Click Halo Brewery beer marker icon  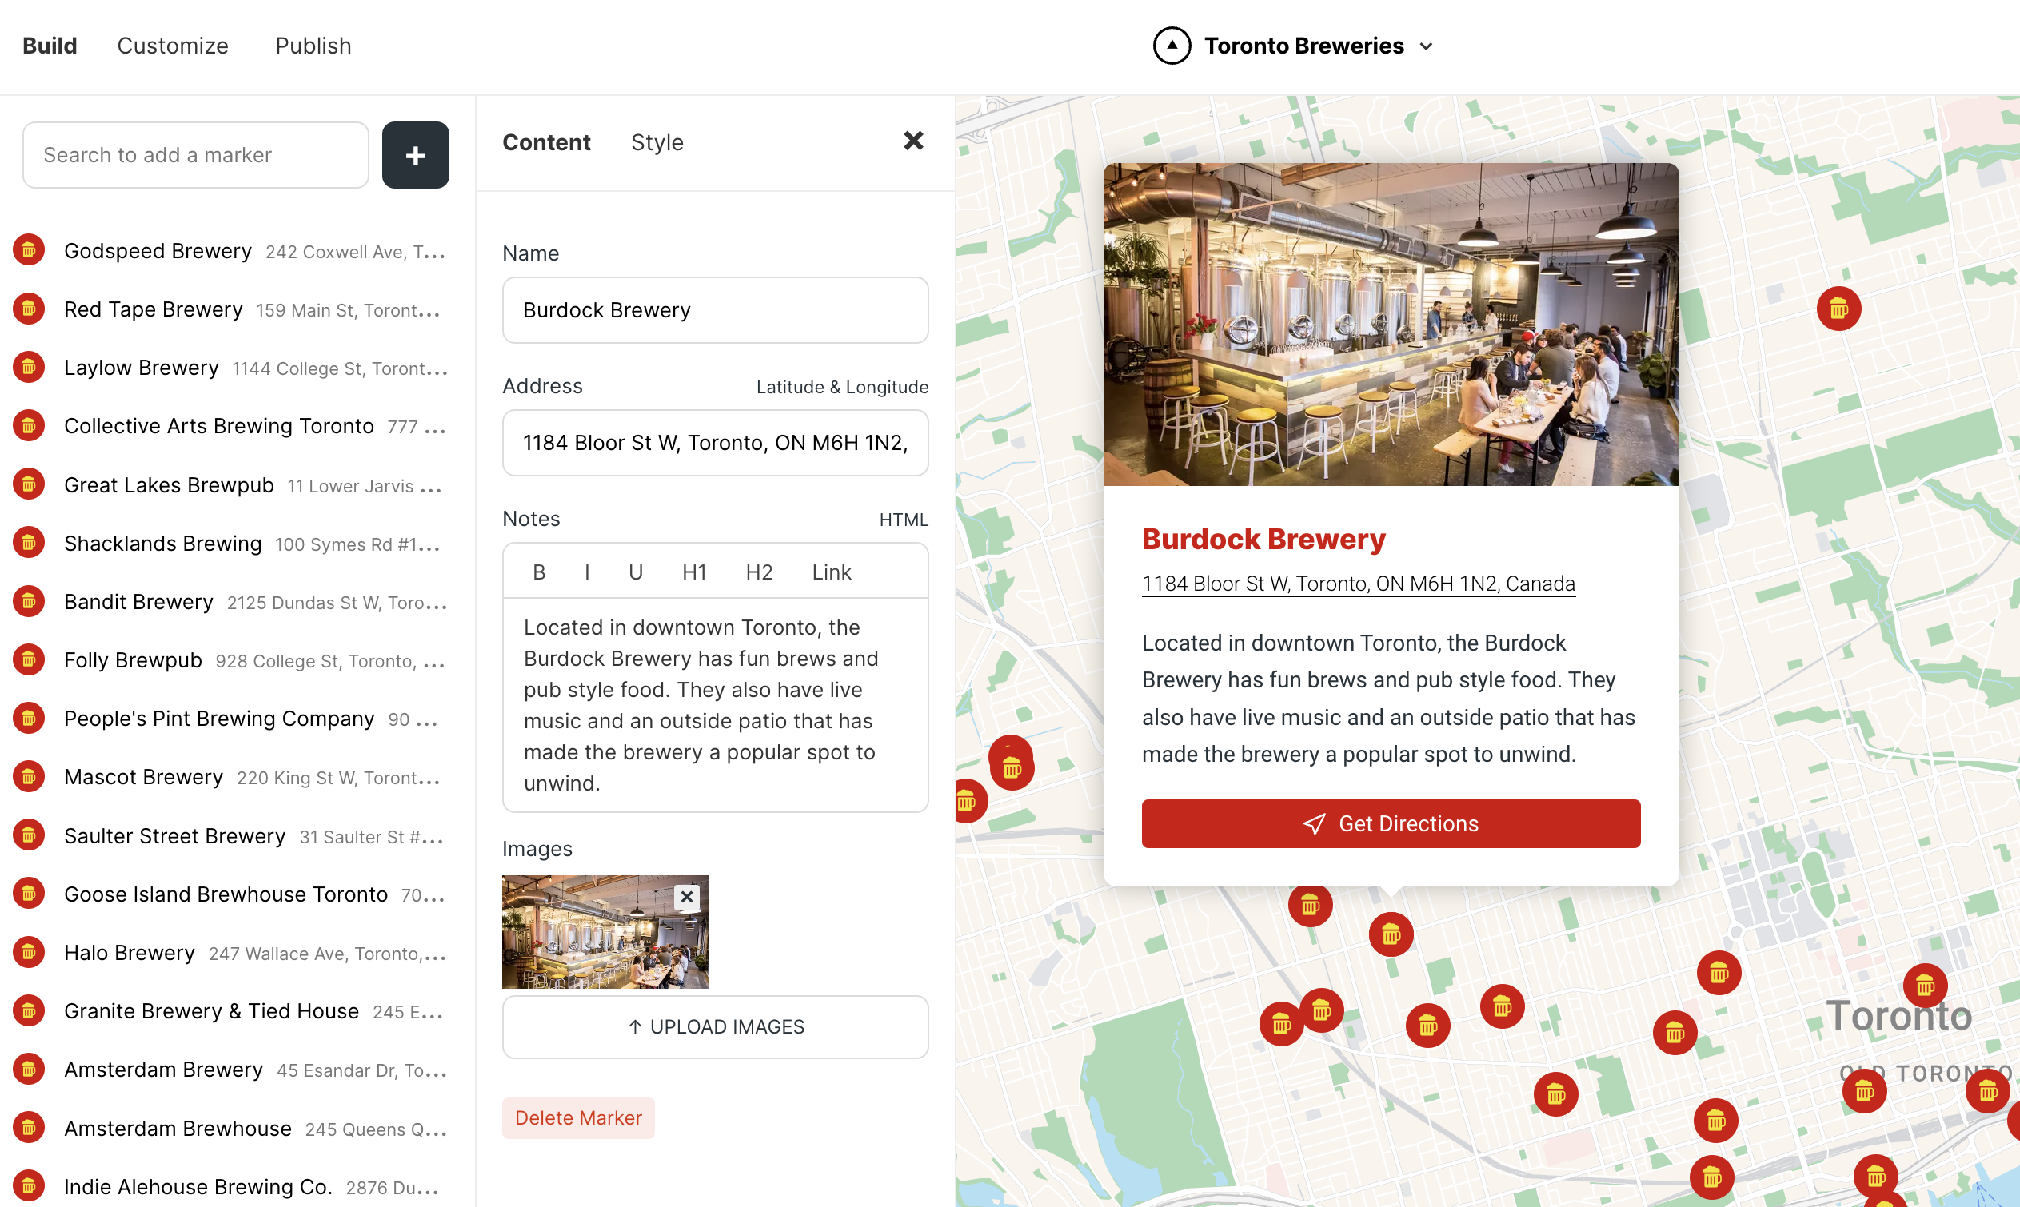29,953
